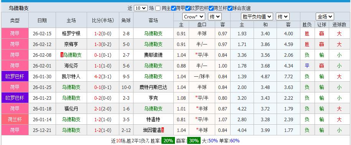Viewport: 351px width, 145px height.
Task: Click team name 鹿特丹斯巴达
Action: click(x=153, y=87)
